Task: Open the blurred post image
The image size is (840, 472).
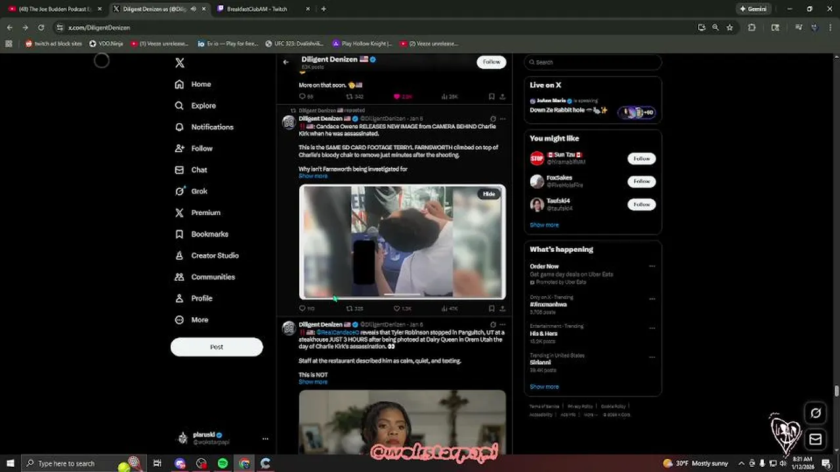Action: click(x=402, y=242)
